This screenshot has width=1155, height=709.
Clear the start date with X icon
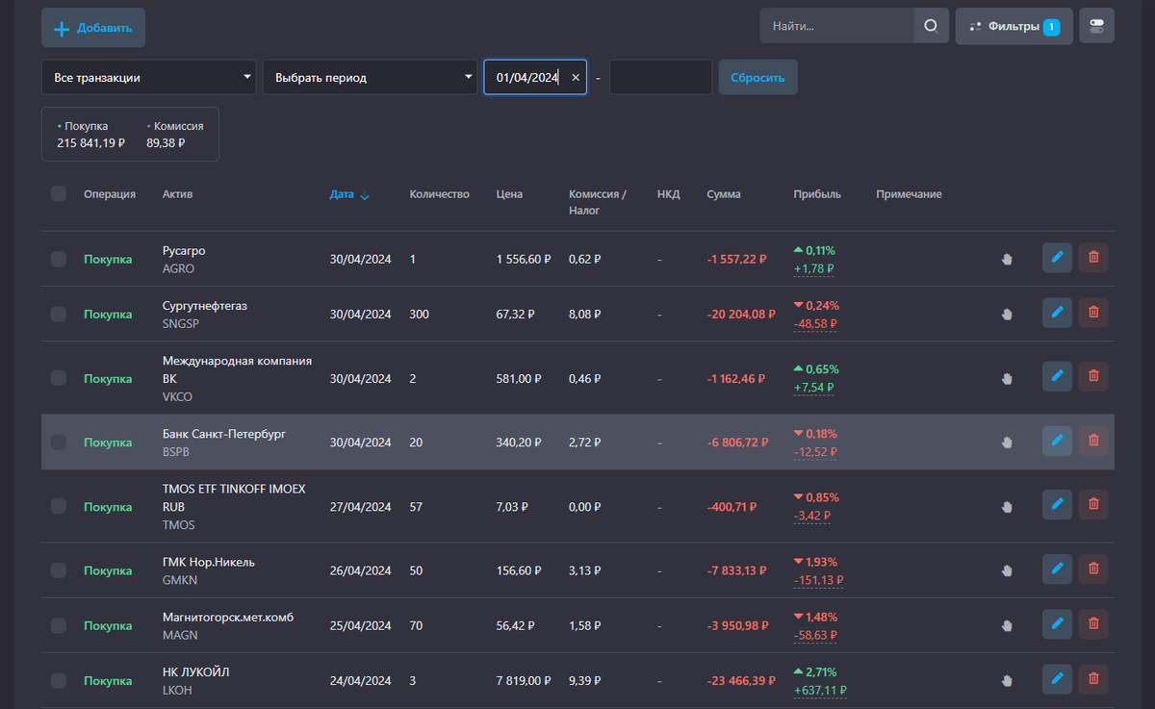[576, 78]
